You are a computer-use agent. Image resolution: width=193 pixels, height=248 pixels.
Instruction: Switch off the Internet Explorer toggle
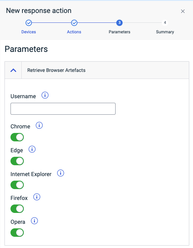17,185
